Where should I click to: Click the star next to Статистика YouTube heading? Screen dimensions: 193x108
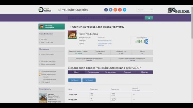tap(71, 27)
